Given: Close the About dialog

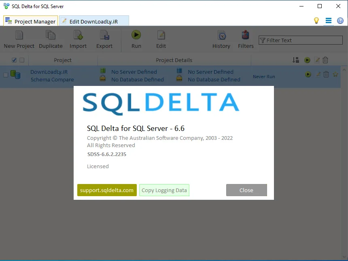Looking at the screenshot, I should pyautogui.click(x=246, y=190).
